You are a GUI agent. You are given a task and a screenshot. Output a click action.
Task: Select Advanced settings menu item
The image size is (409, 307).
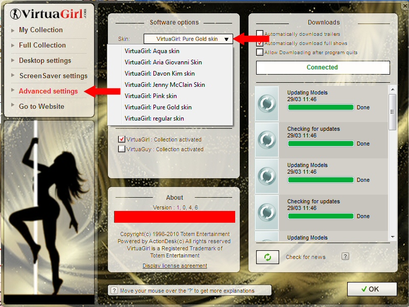click(48, 91)
